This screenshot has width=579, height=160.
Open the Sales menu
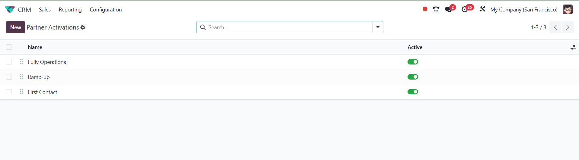point(45,10)
